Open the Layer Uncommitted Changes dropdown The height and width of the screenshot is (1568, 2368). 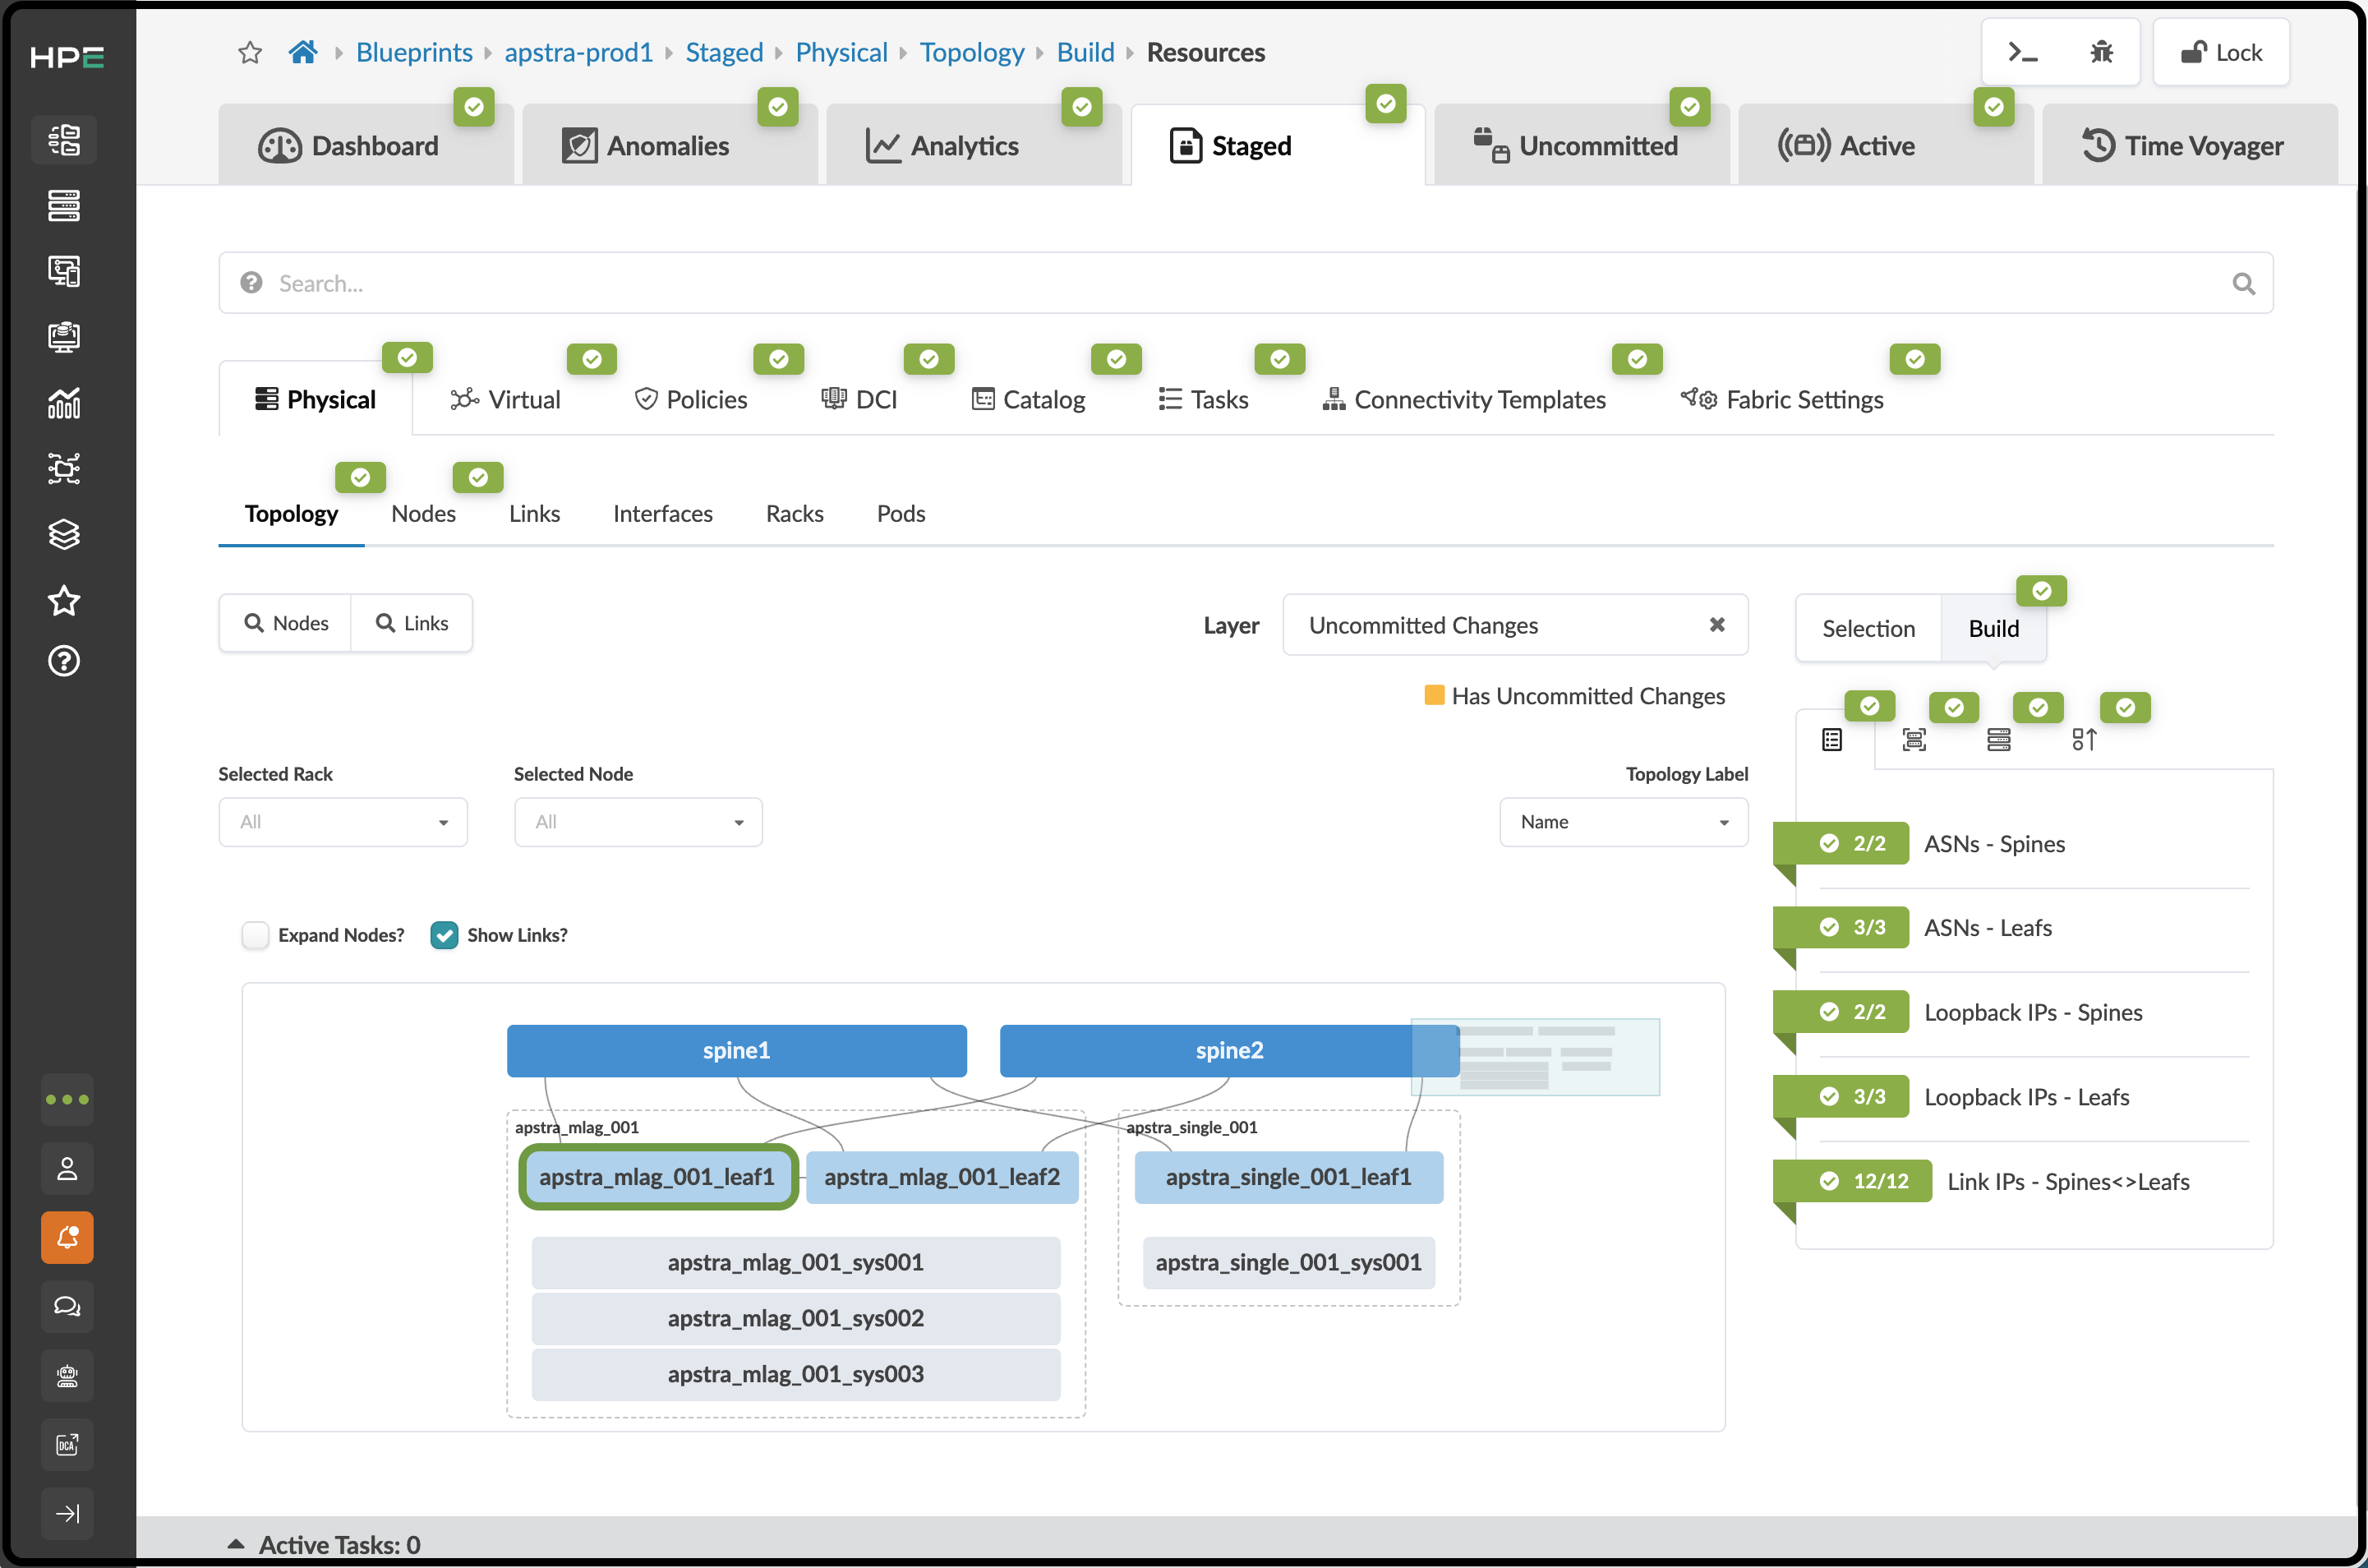click(1514, 625)
